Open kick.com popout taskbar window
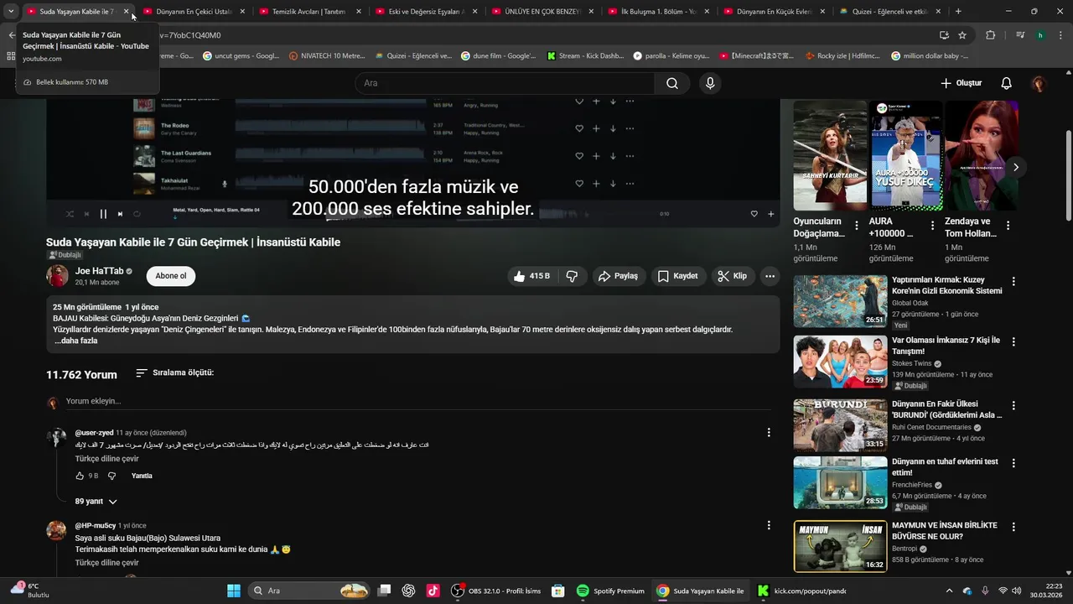 801,591
